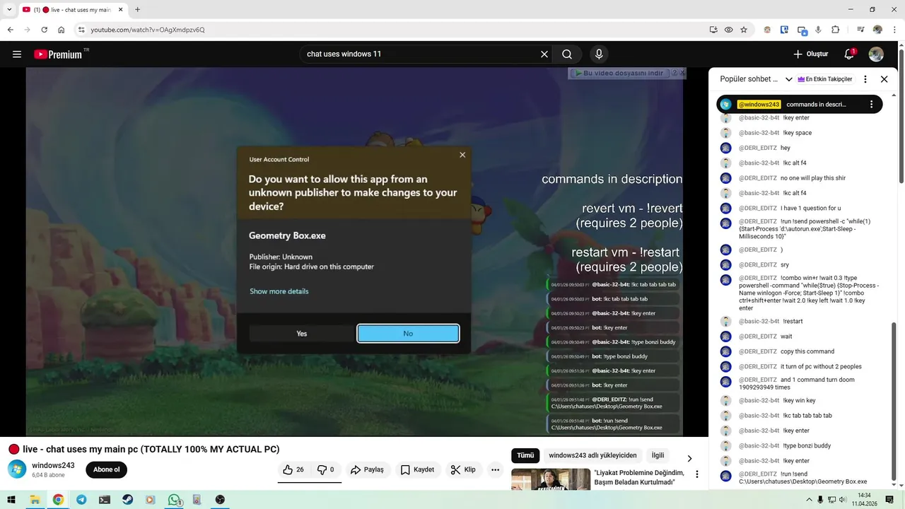The image size is (905, 509).
Task: Open Chrome profile avatar in toolbar
Action: (x=877, y=30)
